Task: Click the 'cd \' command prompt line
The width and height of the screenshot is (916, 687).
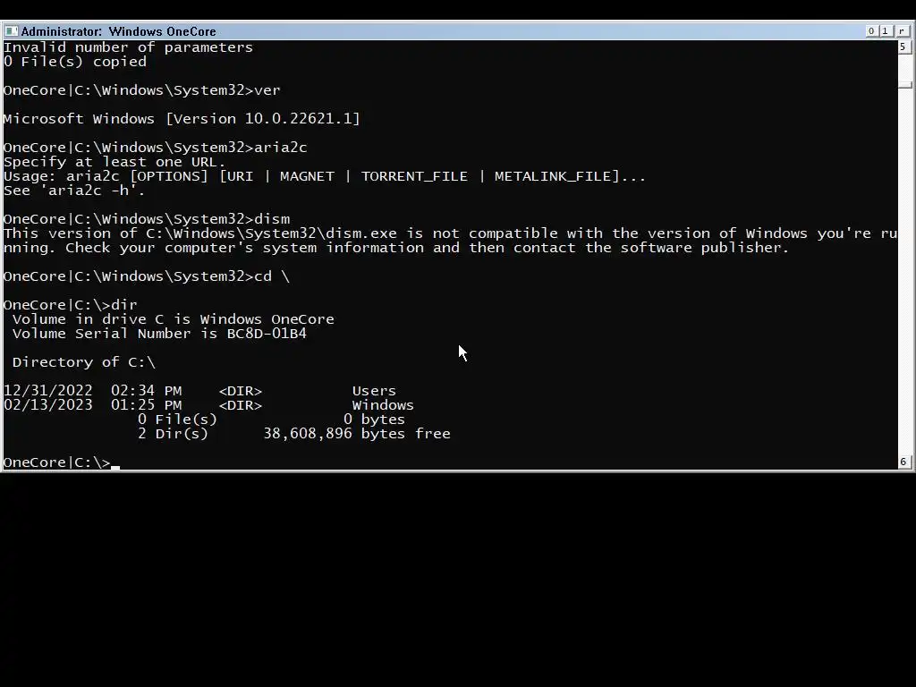Action: (147, 276)
